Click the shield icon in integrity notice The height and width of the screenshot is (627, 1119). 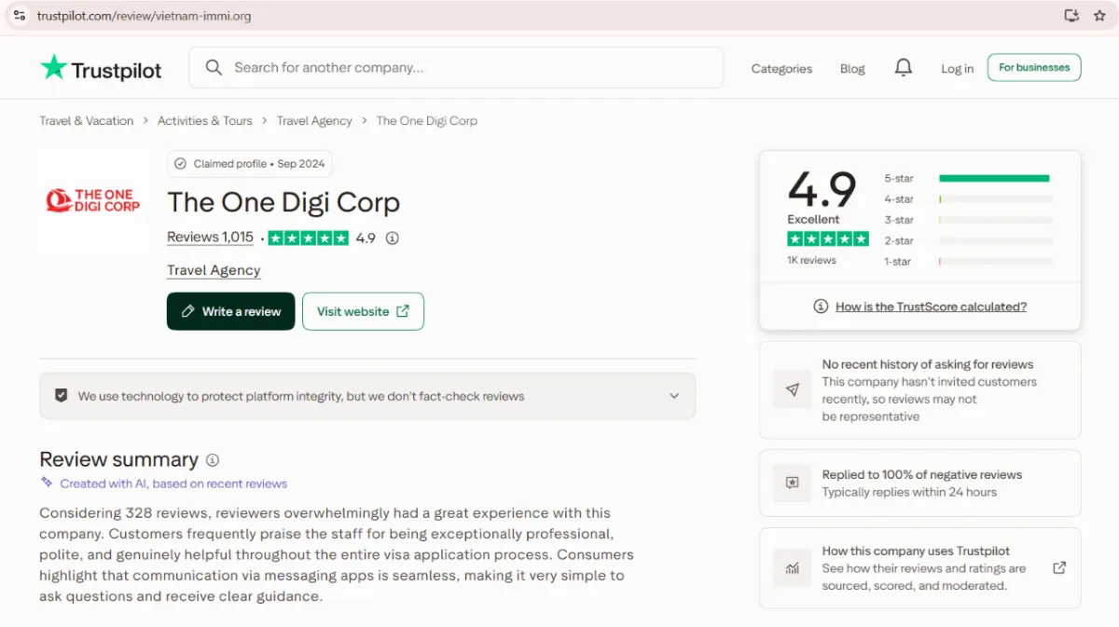coord(62,396)
